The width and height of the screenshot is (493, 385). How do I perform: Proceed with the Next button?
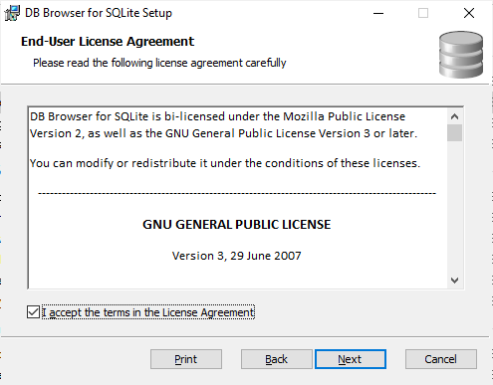pos(351,359)
